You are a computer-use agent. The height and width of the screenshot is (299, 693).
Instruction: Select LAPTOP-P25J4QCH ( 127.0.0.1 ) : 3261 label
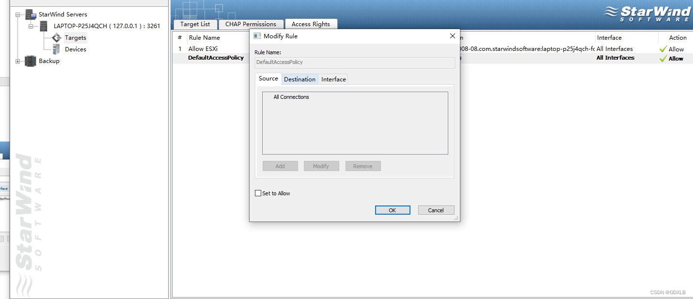point(107,26)
